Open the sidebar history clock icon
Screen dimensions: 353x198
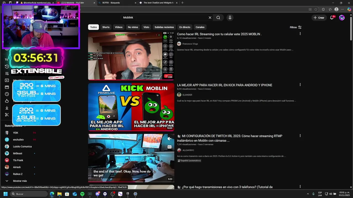click(x=7, y=67)
